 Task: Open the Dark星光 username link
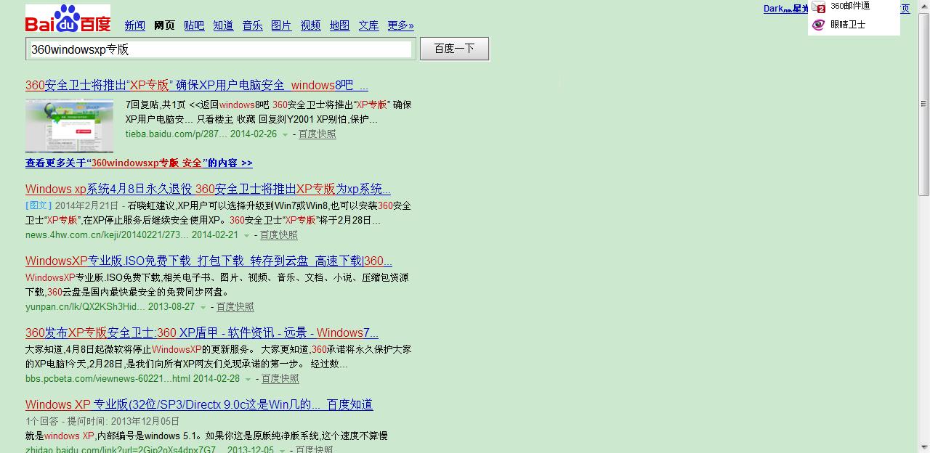click(x=785, y=9)
